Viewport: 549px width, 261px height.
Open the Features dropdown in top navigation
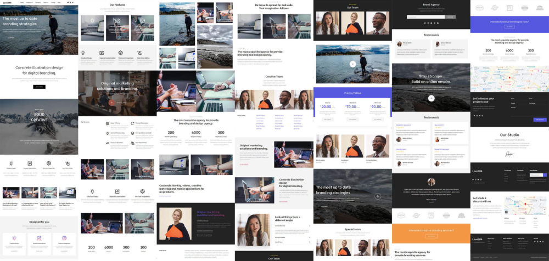(x=29, y=3)
